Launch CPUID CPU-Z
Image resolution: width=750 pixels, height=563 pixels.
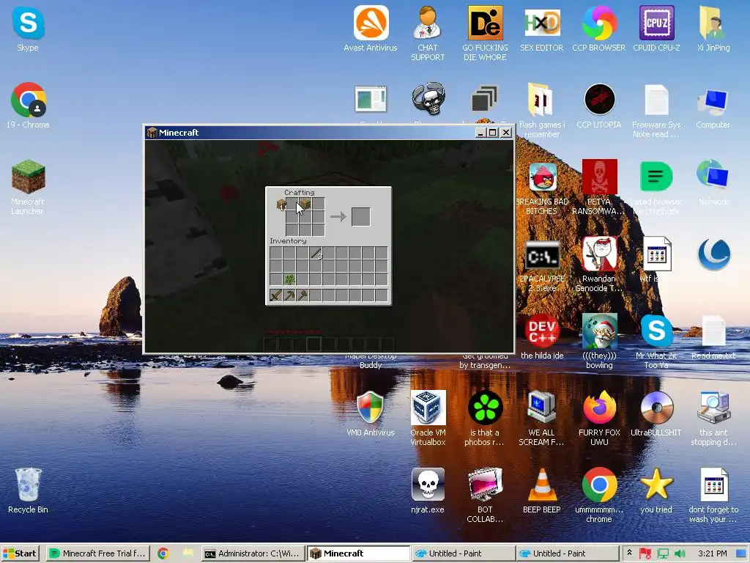[656, 29]
